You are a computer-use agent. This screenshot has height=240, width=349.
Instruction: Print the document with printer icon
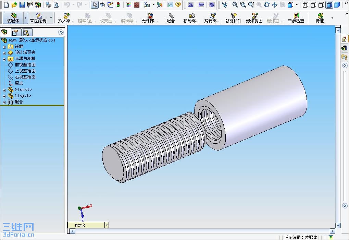48,5
